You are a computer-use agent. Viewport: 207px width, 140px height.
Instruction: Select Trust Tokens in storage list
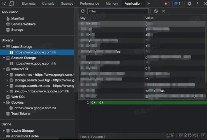click(x=21, y=114)
